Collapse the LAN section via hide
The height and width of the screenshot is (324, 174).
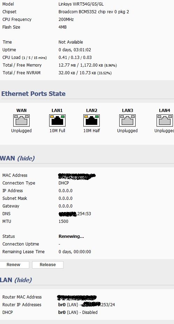tap(23, 280)
